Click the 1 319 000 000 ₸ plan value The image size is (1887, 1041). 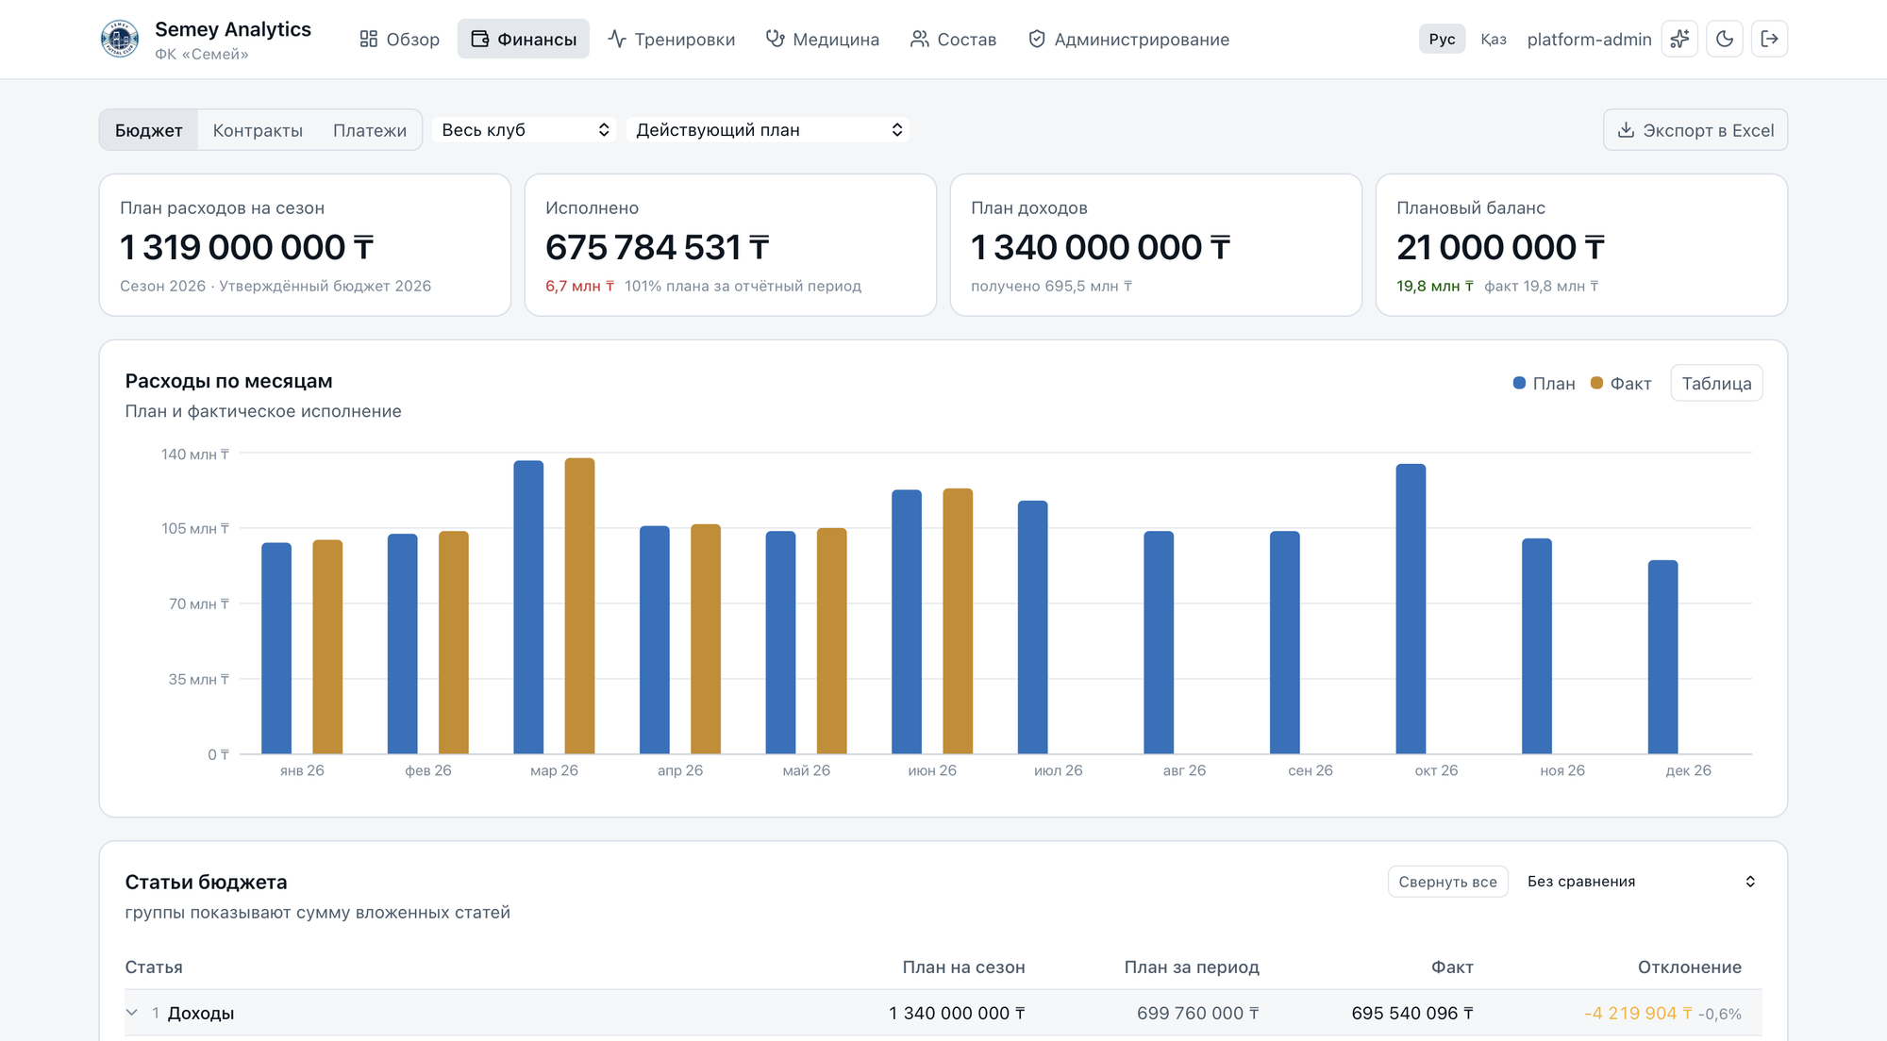pos(247,247)
